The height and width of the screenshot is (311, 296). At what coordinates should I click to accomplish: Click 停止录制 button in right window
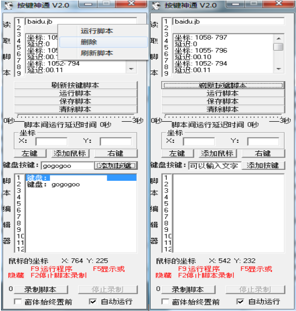tap(255, 289)
